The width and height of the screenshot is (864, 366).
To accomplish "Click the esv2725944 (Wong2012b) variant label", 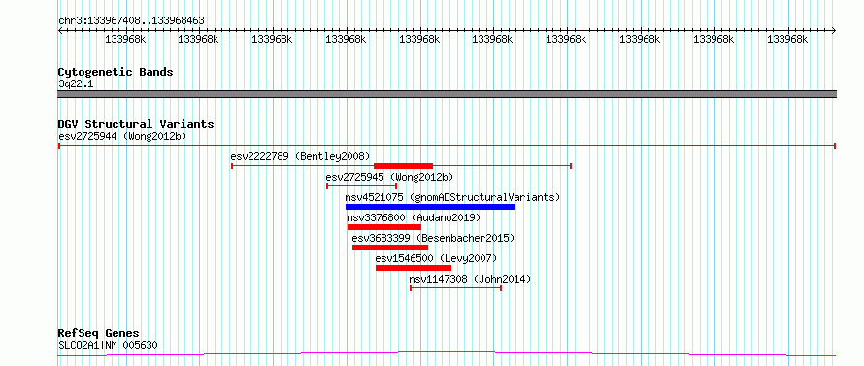I will coord(121,136).
